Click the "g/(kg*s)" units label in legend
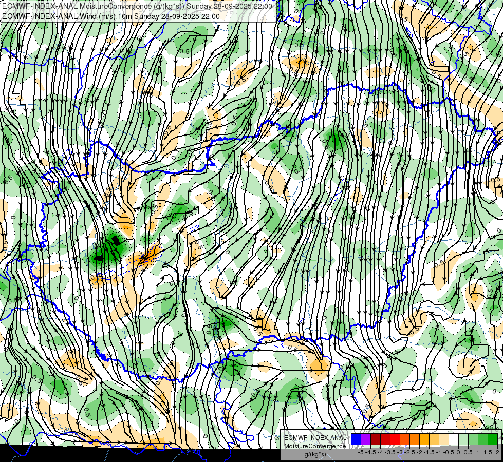Screen dimensions: 503x462 315,454
